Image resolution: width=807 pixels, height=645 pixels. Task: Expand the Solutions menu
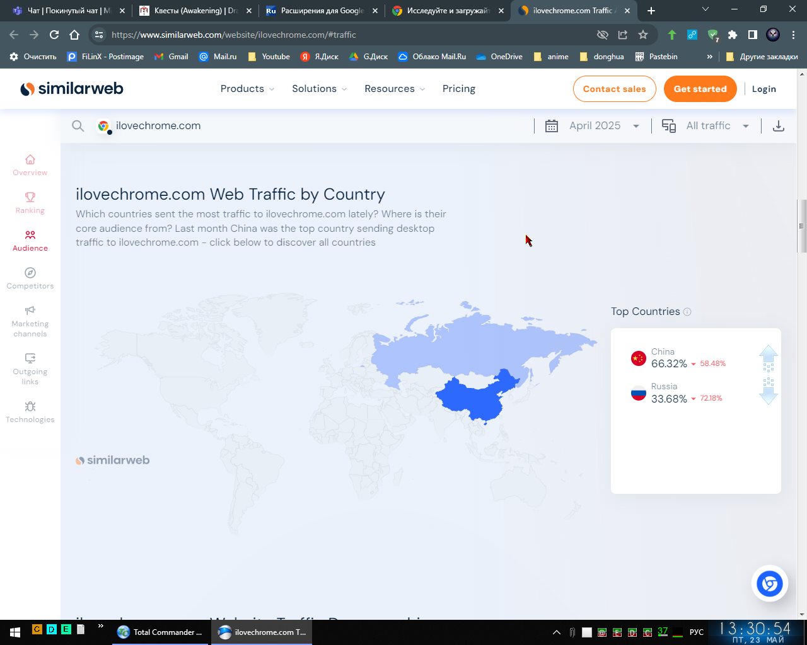pyautogui.click(x=319, y=89)
